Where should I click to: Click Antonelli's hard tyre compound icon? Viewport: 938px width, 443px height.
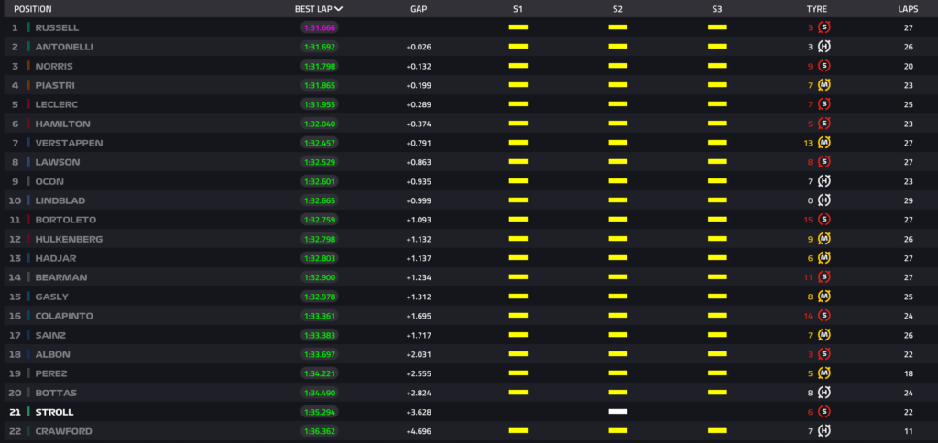point(824,47)
